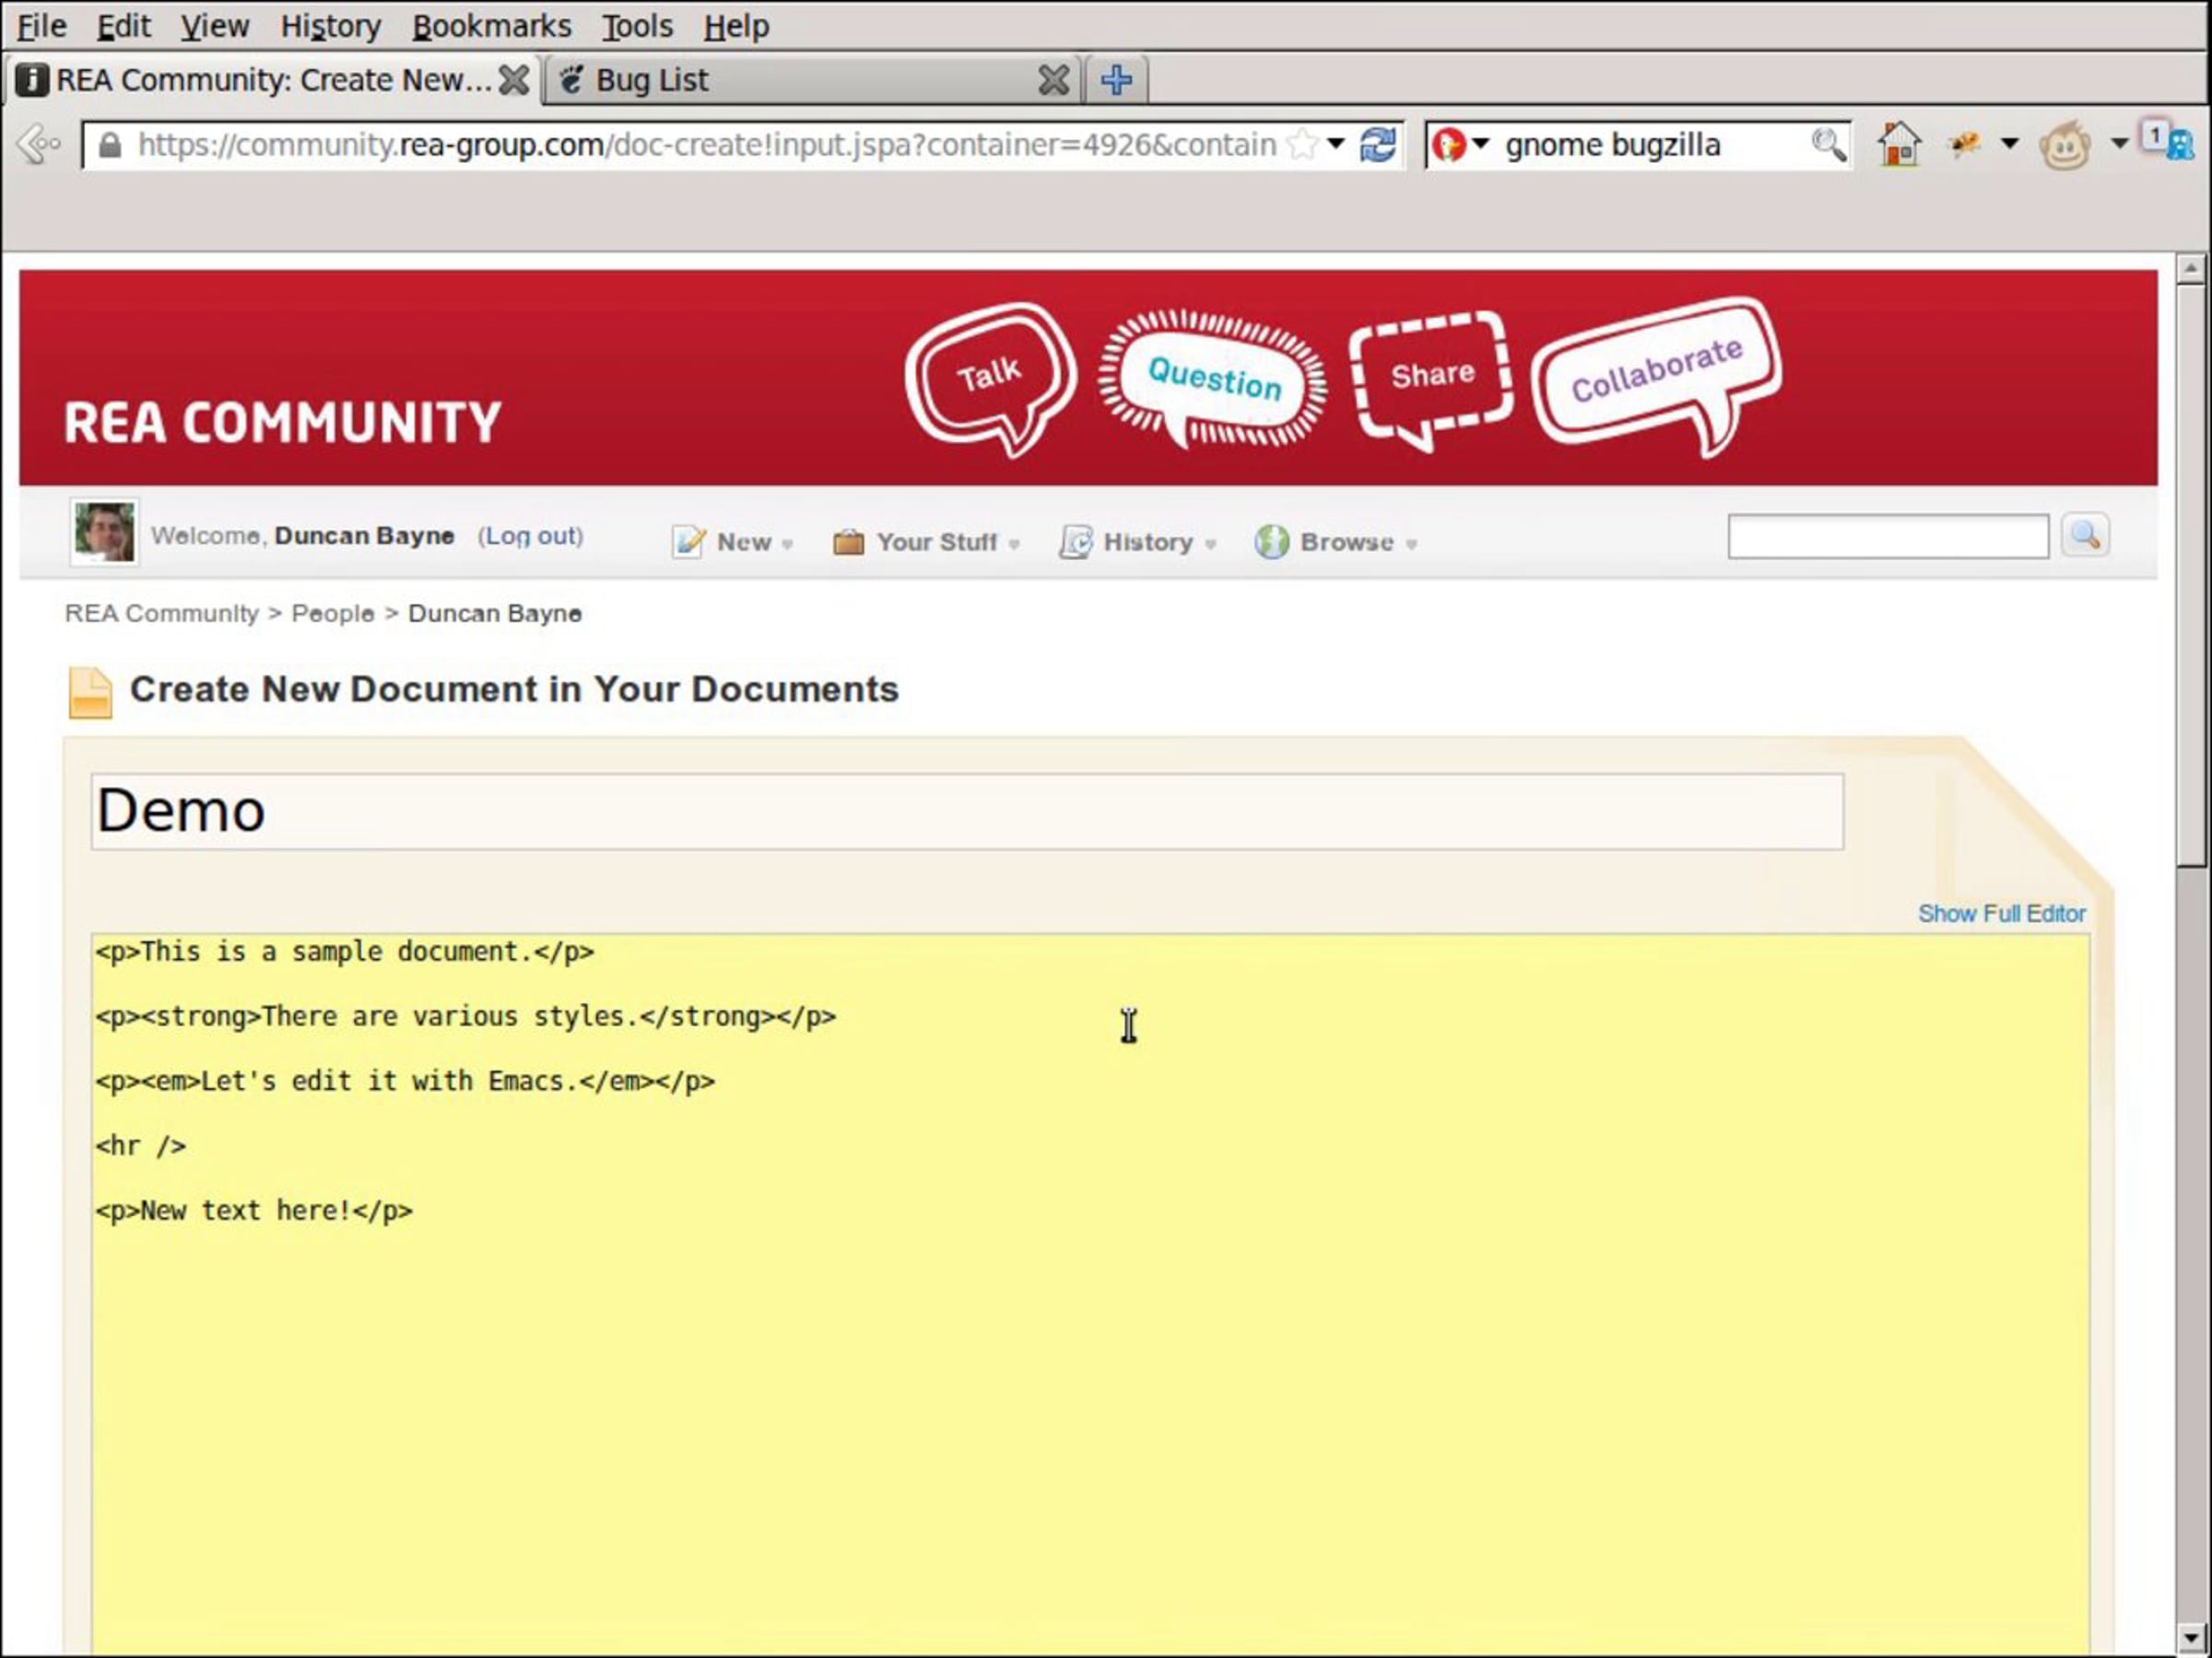Click the magnifier in browser search box

pyautogui.click(x=1828, y=145)
